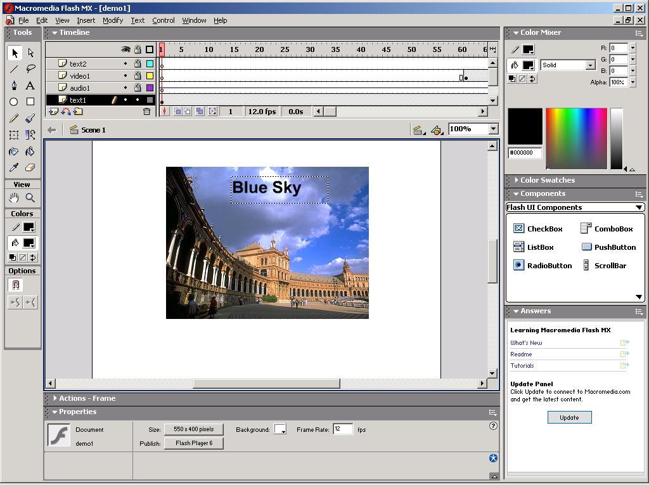Select the Lasso tool
The image size is (649, 487).
pos(30,69)
